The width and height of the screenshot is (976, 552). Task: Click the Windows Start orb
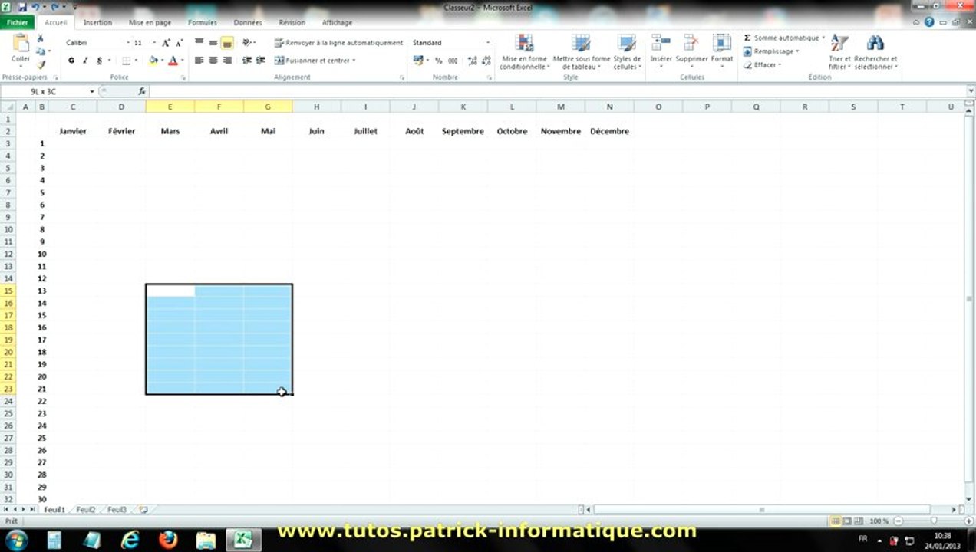click(x=15, y=540)
